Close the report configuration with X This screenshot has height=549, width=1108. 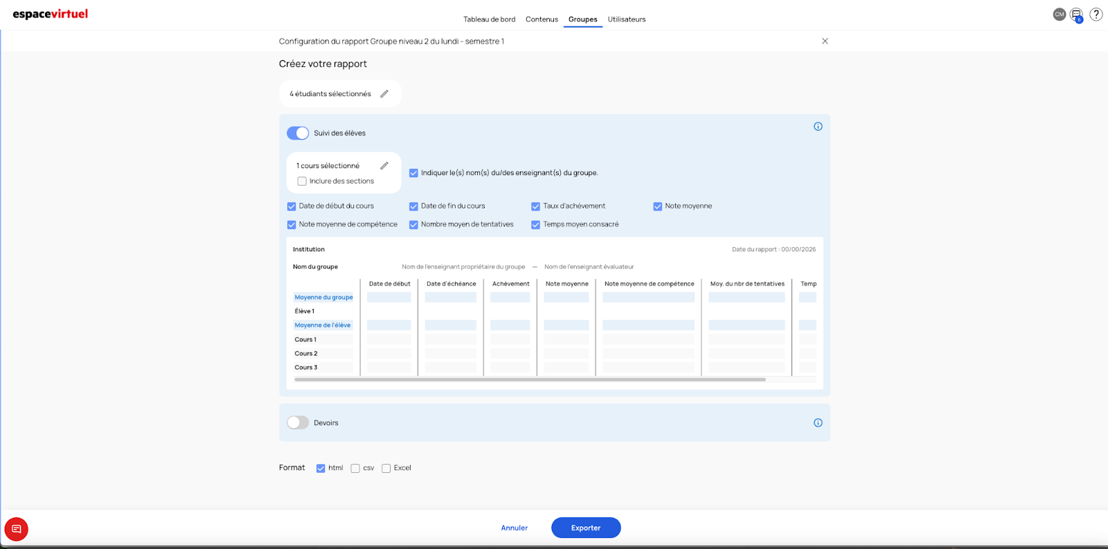click(825, 42)
